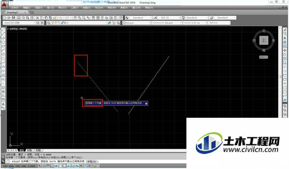Print the drawing using the Plot icon

tap(19, 18)
